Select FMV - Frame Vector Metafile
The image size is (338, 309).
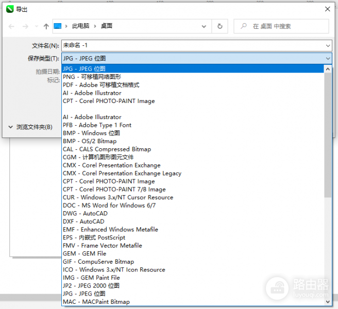point(193,246)
